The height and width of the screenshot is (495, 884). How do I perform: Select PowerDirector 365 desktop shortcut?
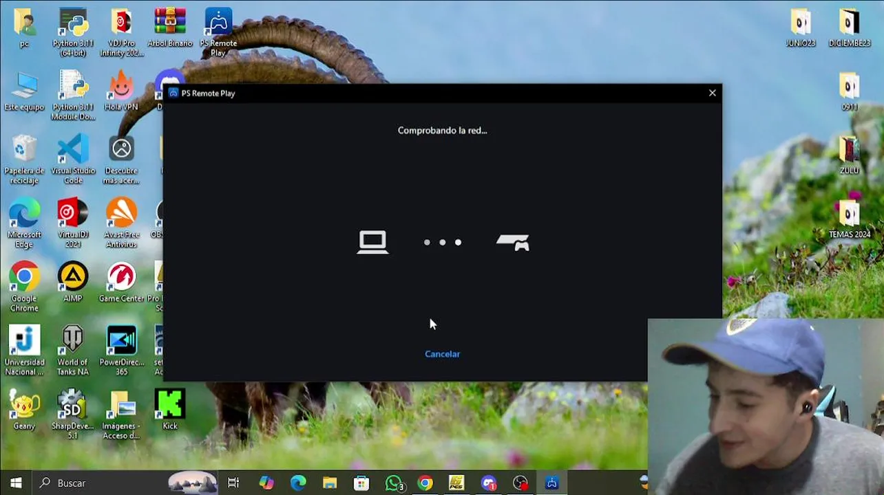pos(122,351)
